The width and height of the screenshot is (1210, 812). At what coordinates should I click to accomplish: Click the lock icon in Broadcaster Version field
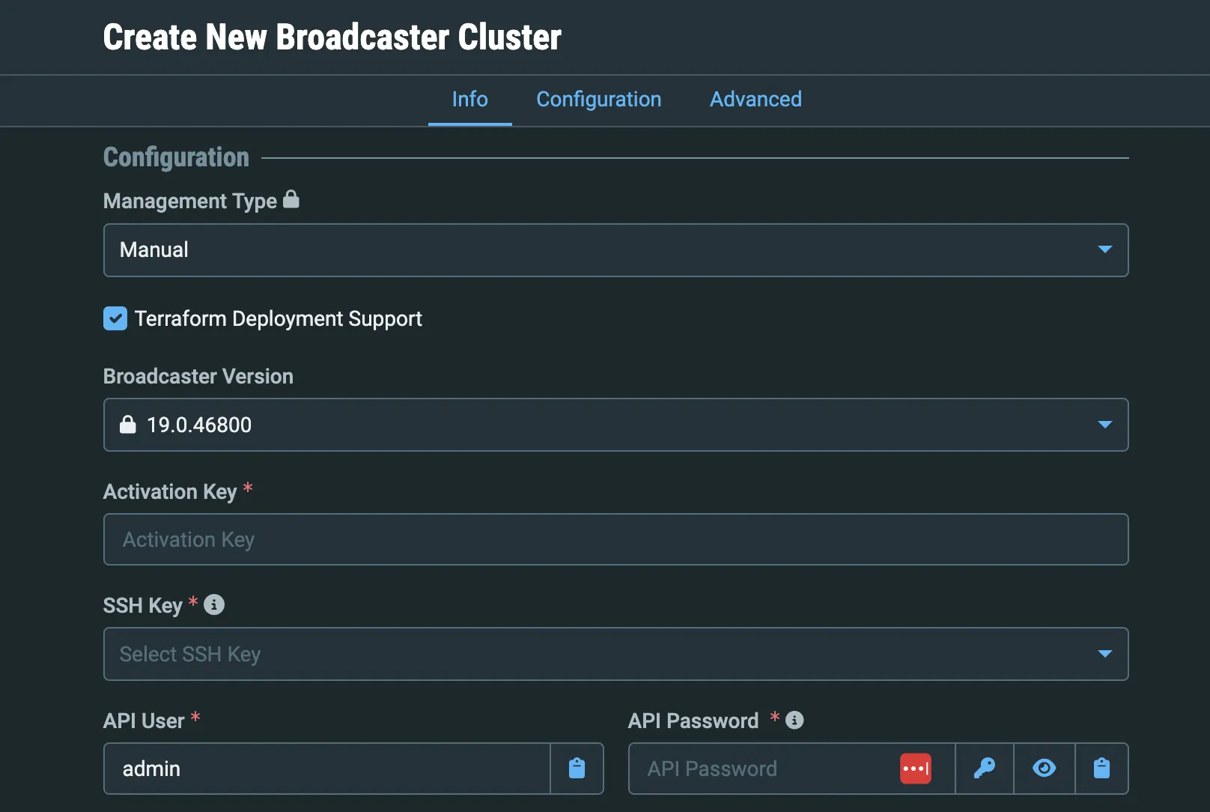128,425
